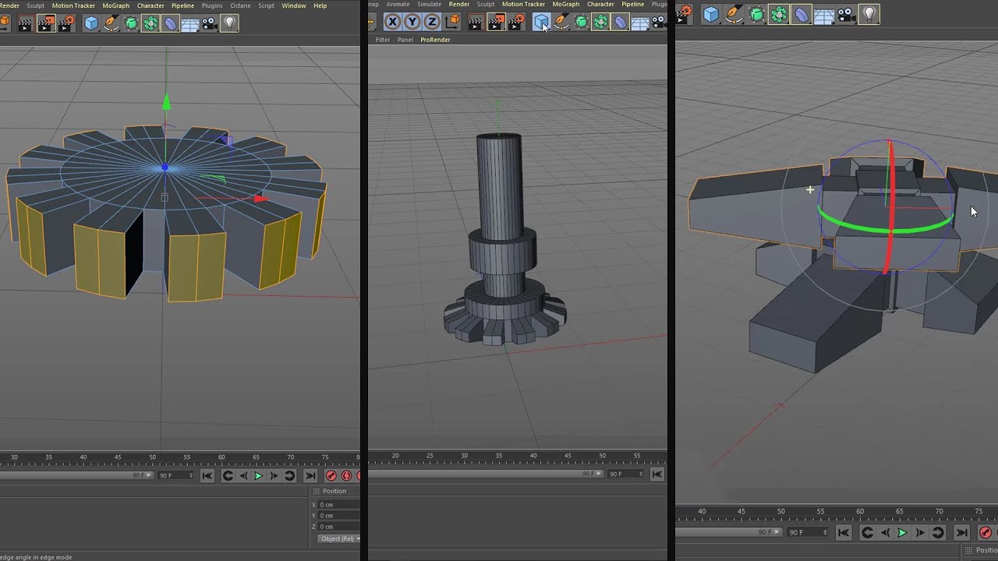Play the animation forward in right panel
The width and height of the screenshot is (998, 561).
(x=902, y=533)
